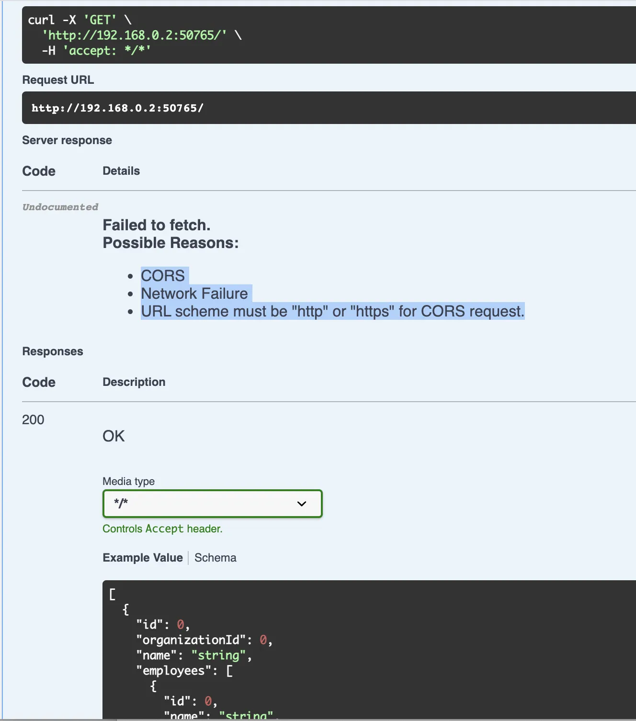636x721 pixels.
Task: Click the "Controls Accept header." note
Action: (x=162, y=529)
